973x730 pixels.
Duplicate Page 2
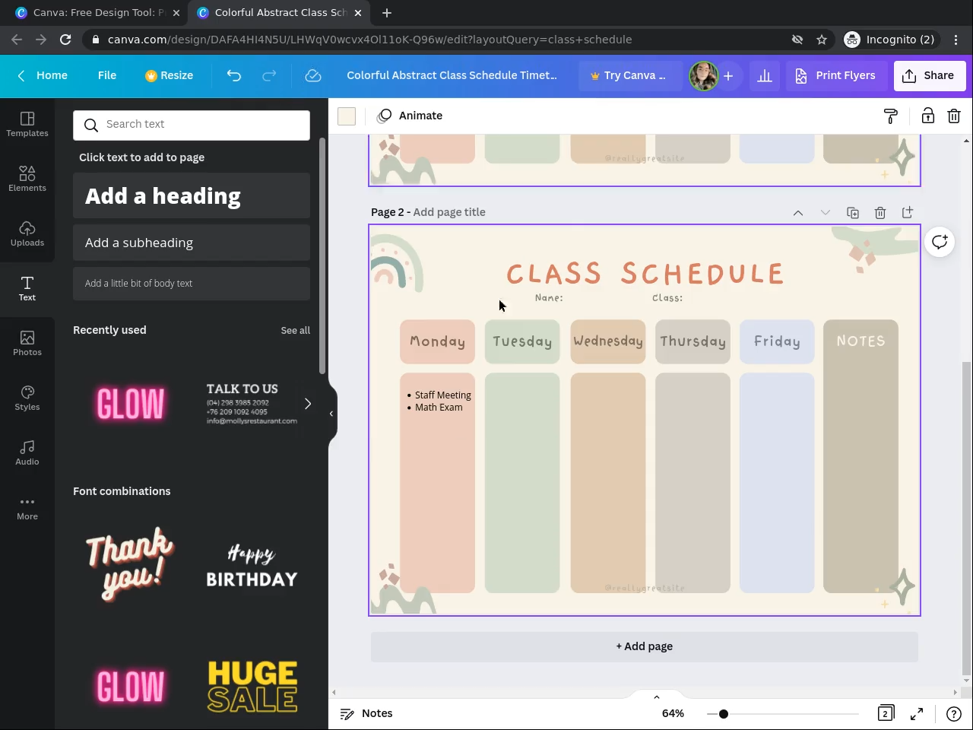[x=853, y=213]
